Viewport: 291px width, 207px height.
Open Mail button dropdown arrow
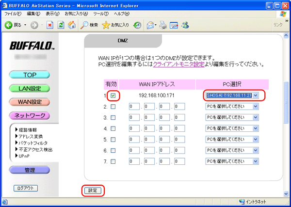pos(156,25)
